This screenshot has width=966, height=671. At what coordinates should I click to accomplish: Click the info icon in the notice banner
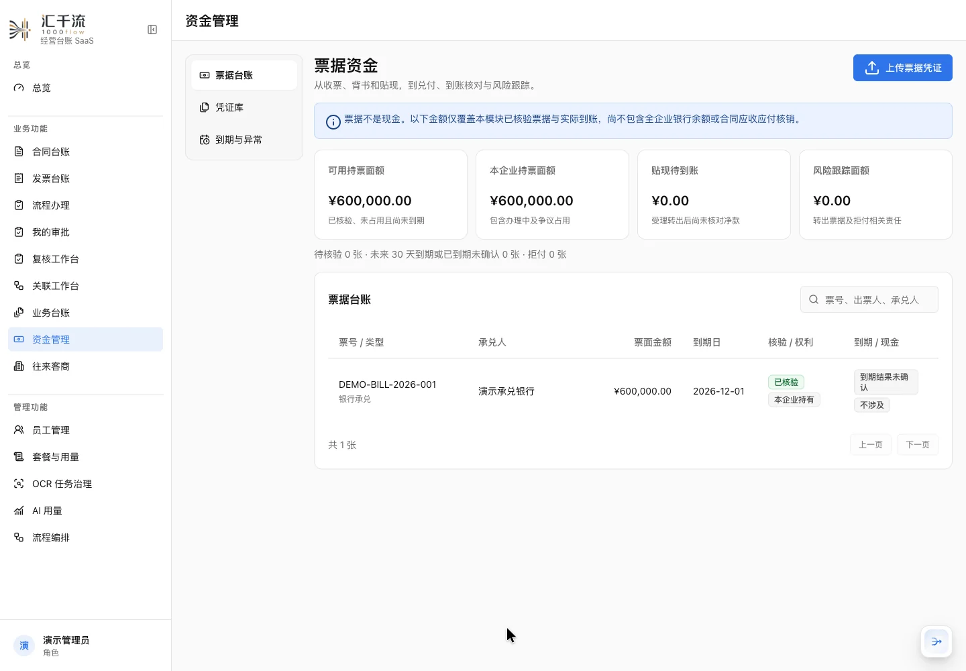(x=333, y=122)
